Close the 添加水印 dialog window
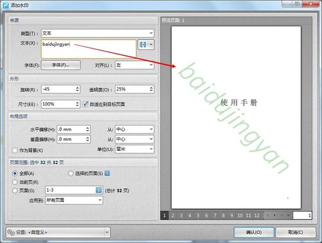The height and width of the screenshot is (243, 322). click(x=311, y=4)
